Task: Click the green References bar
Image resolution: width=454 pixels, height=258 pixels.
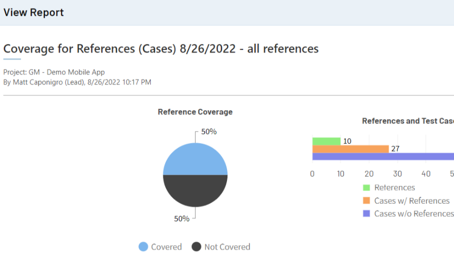Action: tap(326, 141)
